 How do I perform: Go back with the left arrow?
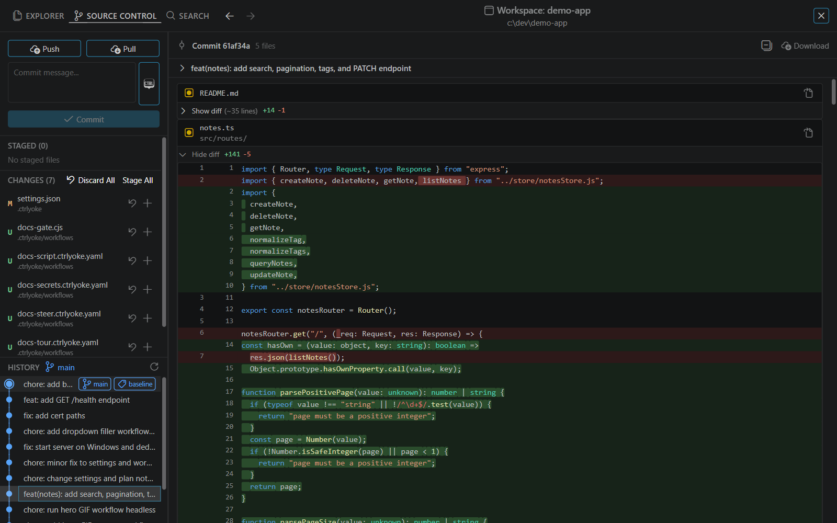[x=229, y=16]
